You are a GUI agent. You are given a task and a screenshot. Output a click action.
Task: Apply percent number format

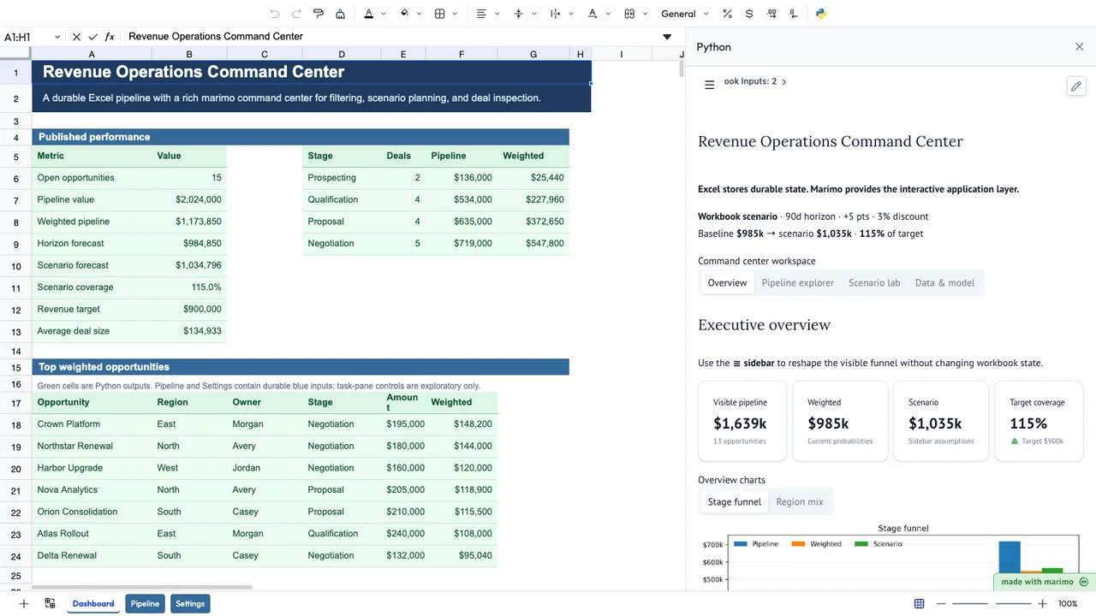coord(727,14)
